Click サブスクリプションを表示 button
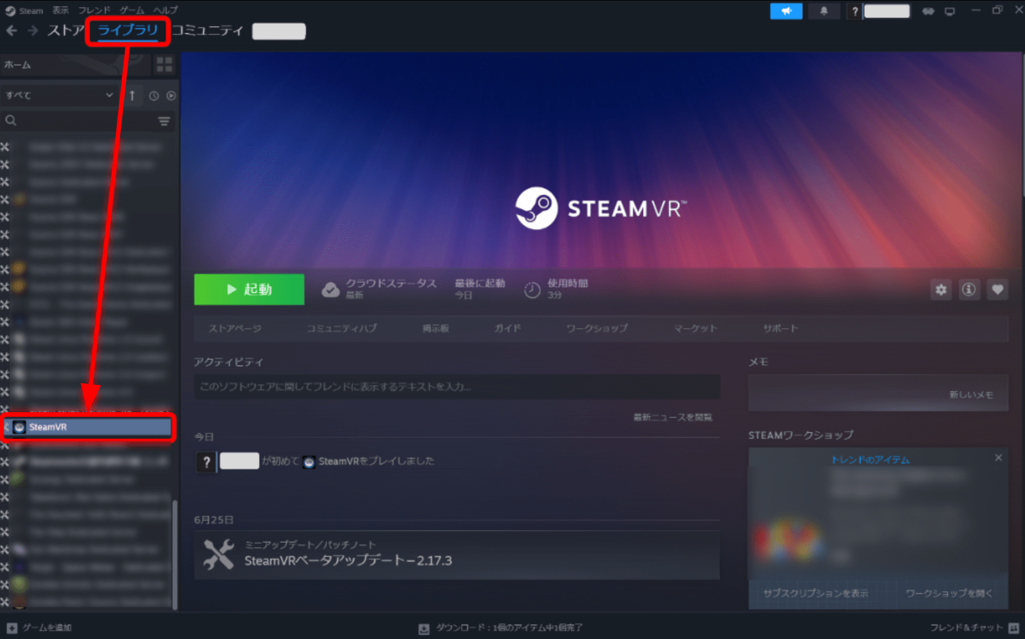 point(815,593)
